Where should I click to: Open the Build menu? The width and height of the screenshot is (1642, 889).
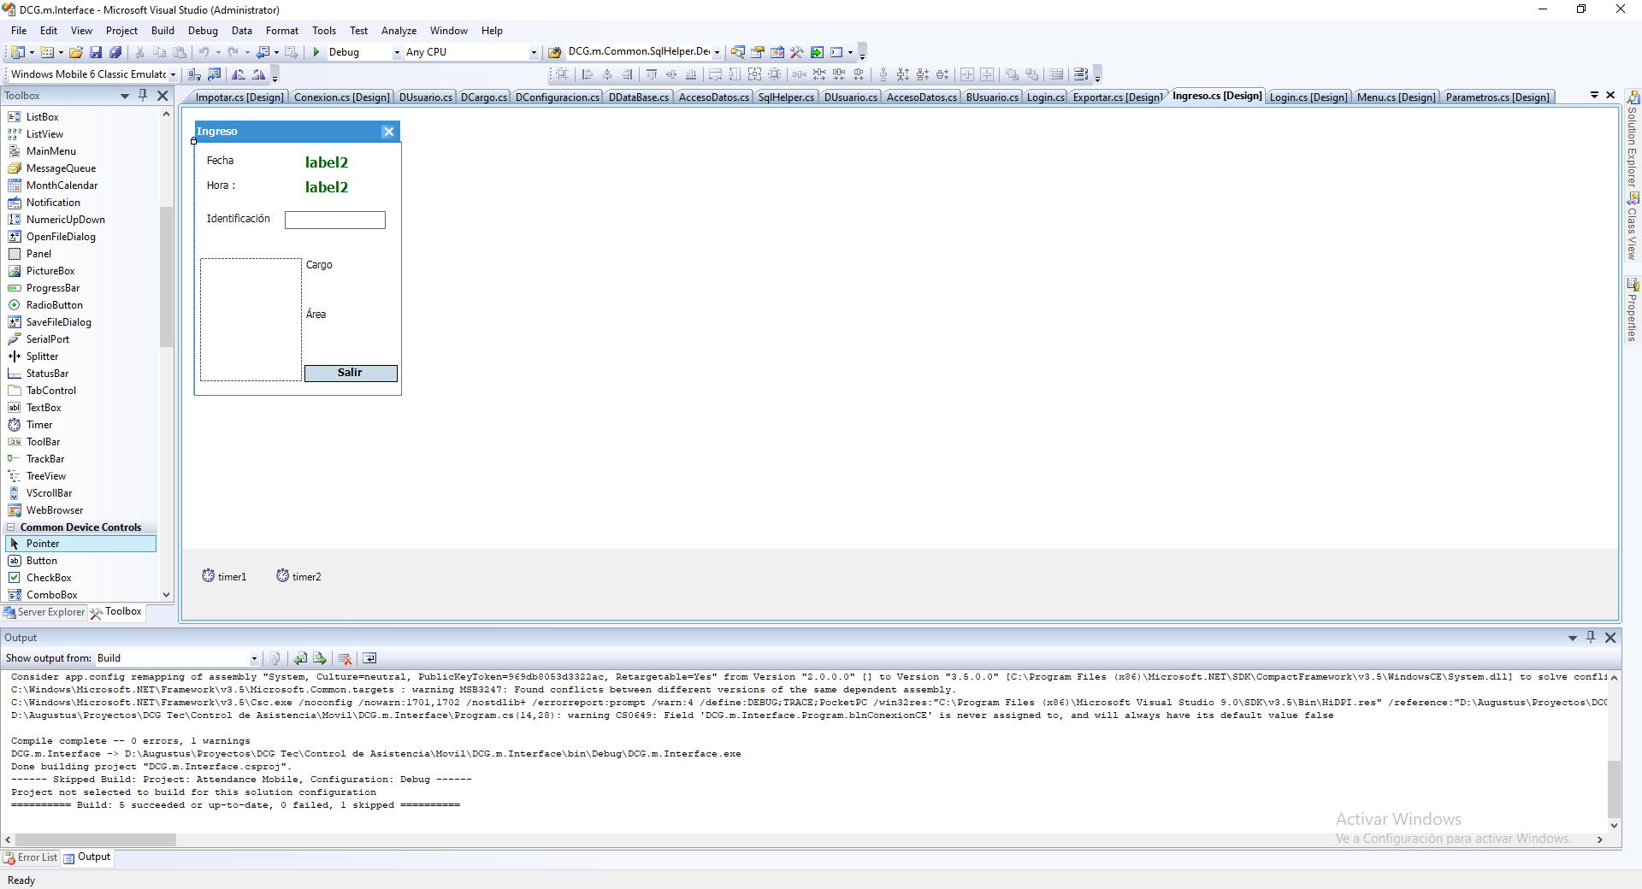click(162, 31)
